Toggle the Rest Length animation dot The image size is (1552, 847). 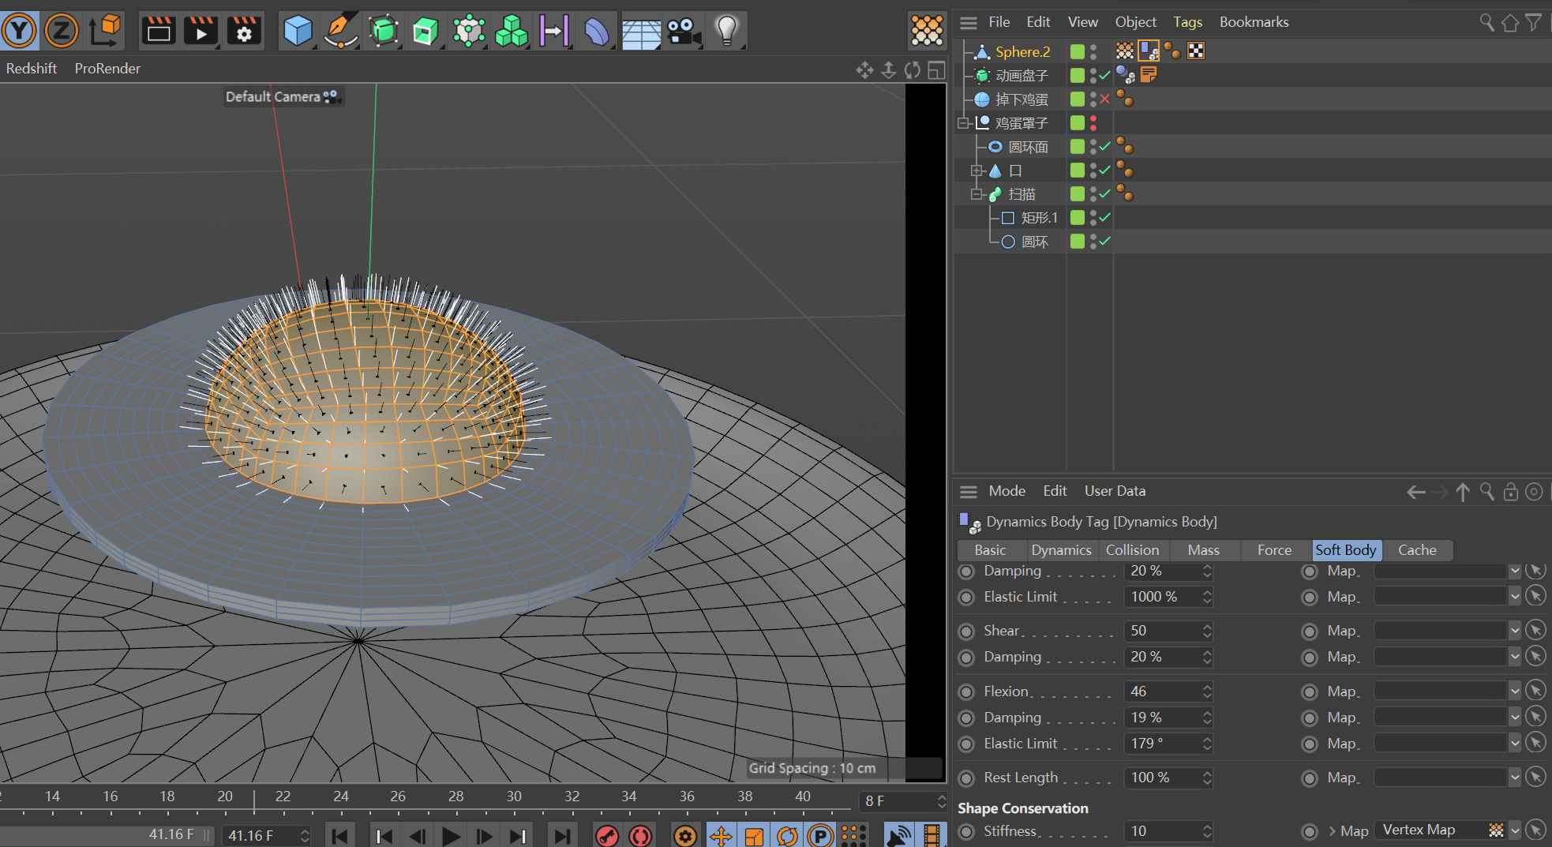click(966, 778)
